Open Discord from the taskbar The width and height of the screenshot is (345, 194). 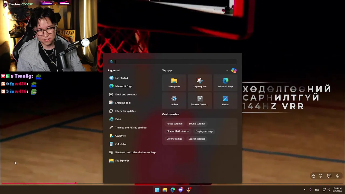click(181, 190)
